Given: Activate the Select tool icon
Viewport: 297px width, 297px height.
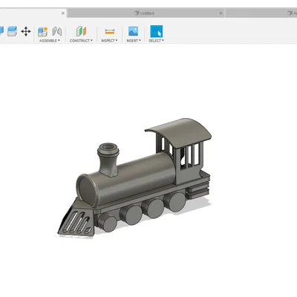Looking at the screenshot, I should (157, 31).
